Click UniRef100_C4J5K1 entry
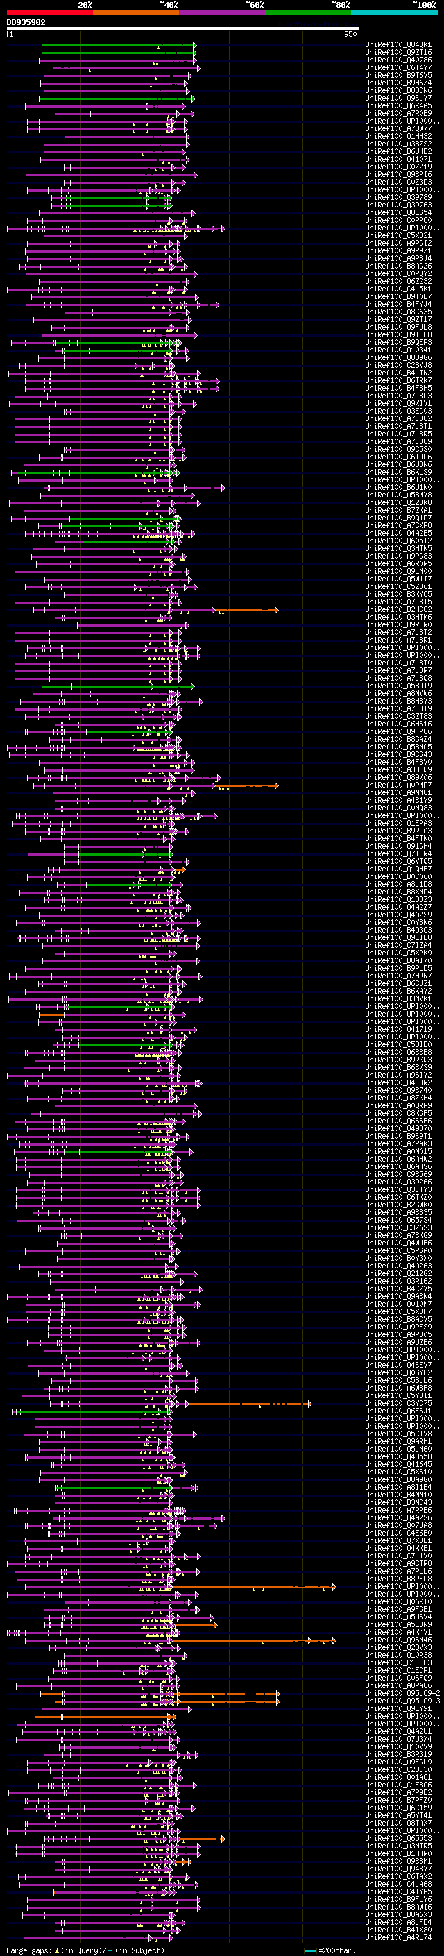The width and height of the screenshot is (444, 1956). (x=398, y=289)
